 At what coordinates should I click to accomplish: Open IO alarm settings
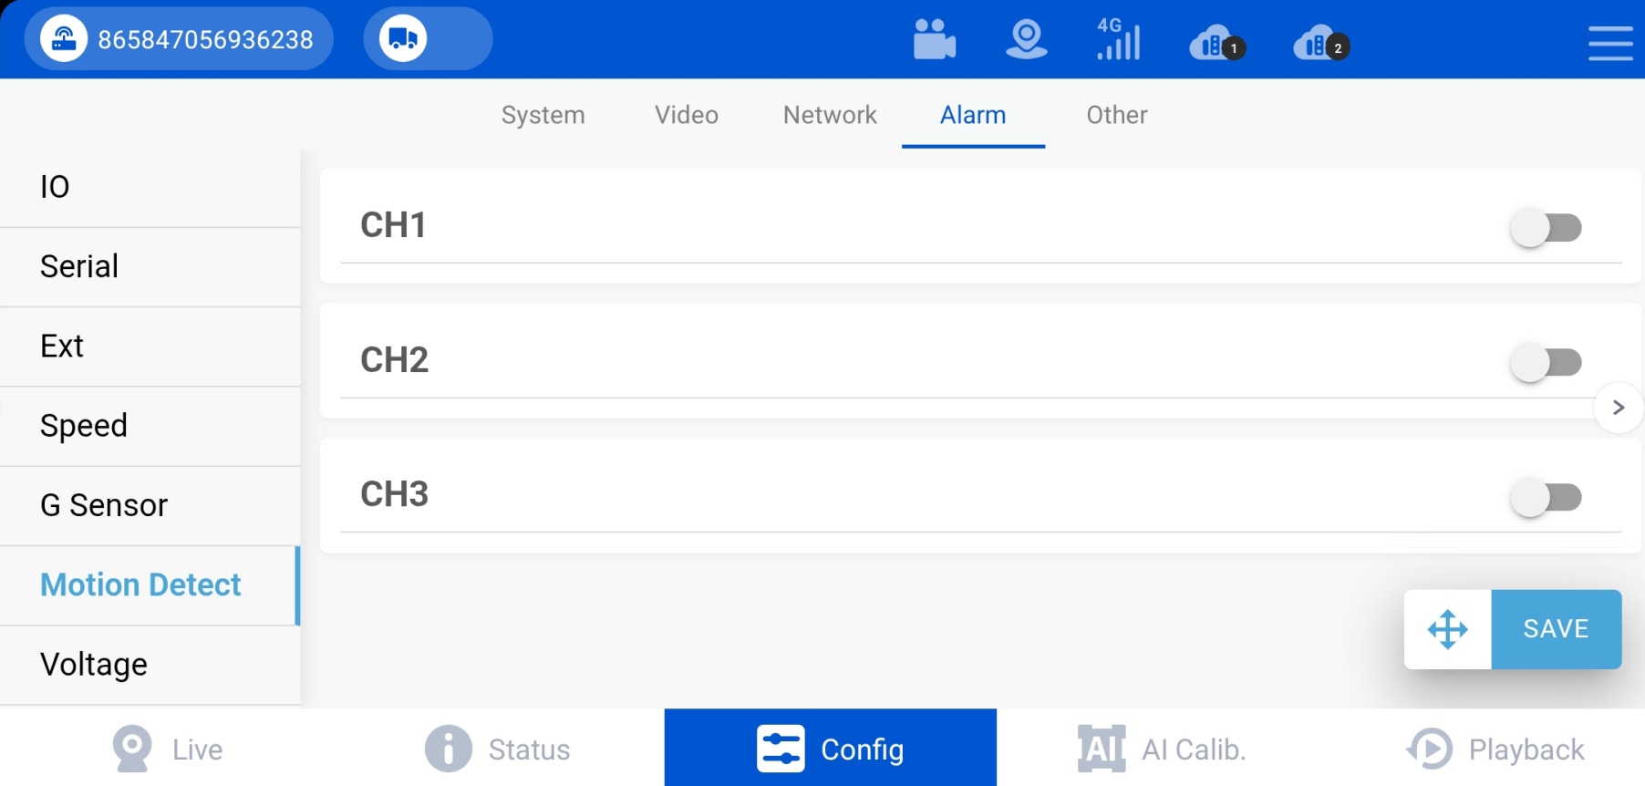pos(150,187)
